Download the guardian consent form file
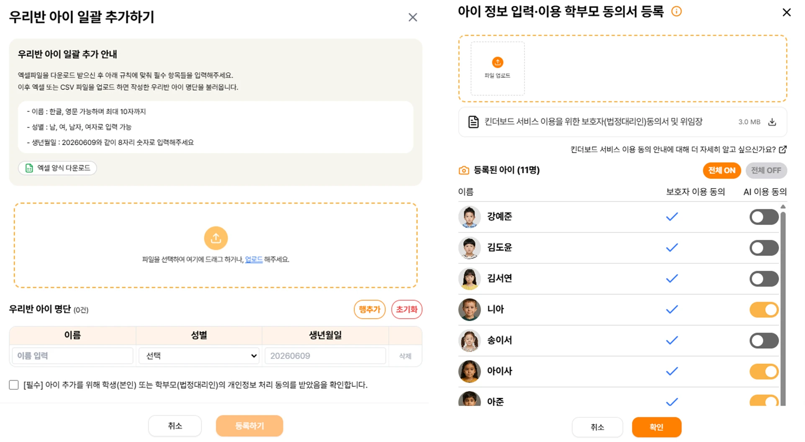This screenshot has height=442, width=805. click(772, 122)
